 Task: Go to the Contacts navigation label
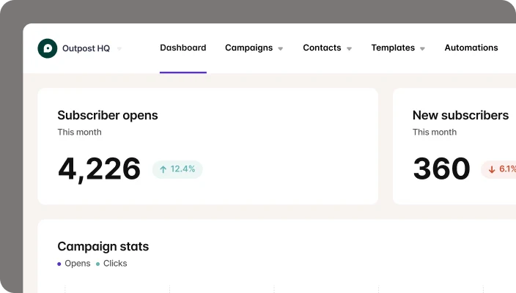pyautogui.click(x=322, y=48)
